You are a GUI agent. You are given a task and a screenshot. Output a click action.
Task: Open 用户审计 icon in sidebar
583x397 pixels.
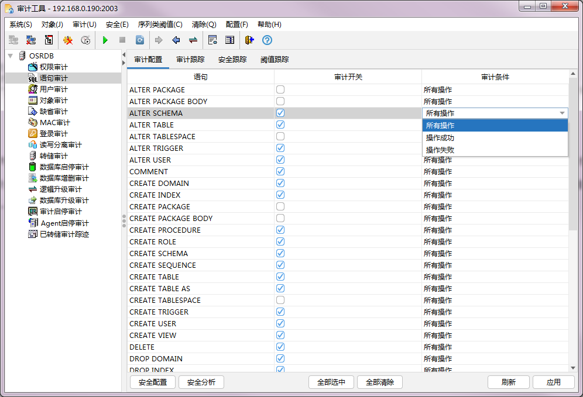33,89
